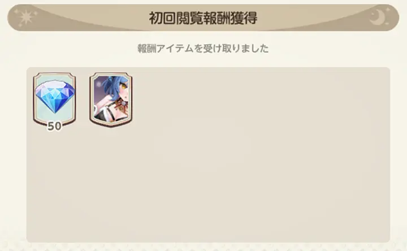Click the patterned border strip below the panel
407x251 pixels.
[x=203, y=247]
